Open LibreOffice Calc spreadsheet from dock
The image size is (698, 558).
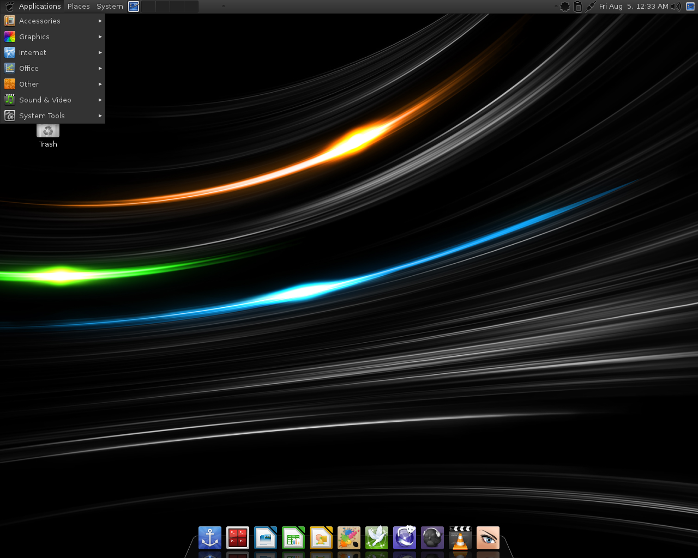tap(293, 538)
